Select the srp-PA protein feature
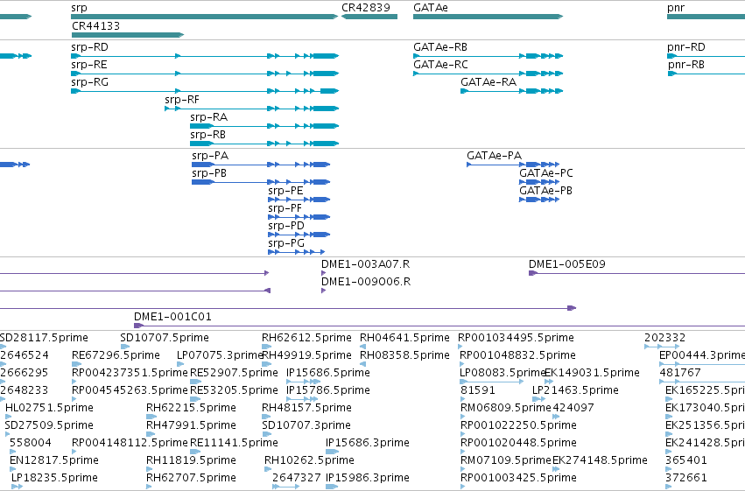The image size is (745, 491). [261, 165]
